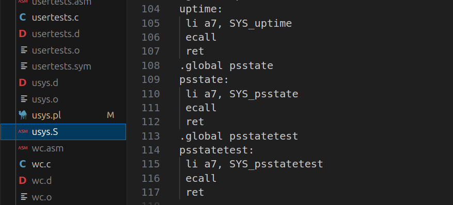The width and height of the screenshot is (453, 205).
Task: Open wc.o from the file tree
Action: pos(42,197)
